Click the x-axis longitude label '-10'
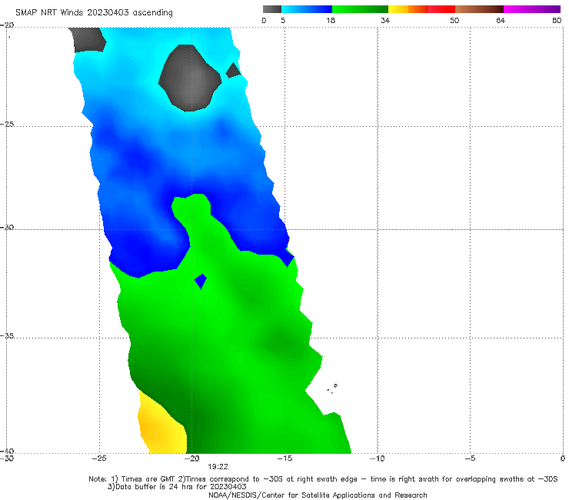Viewport: 569px width, 500px height. [377, 458]
